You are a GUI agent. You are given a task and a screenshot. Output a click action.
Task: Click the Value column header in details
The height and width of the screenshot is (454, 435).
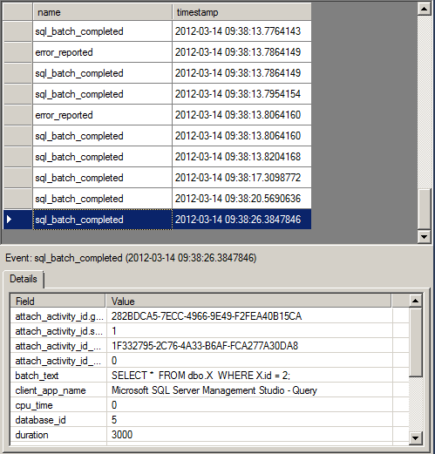pos(248,302)
